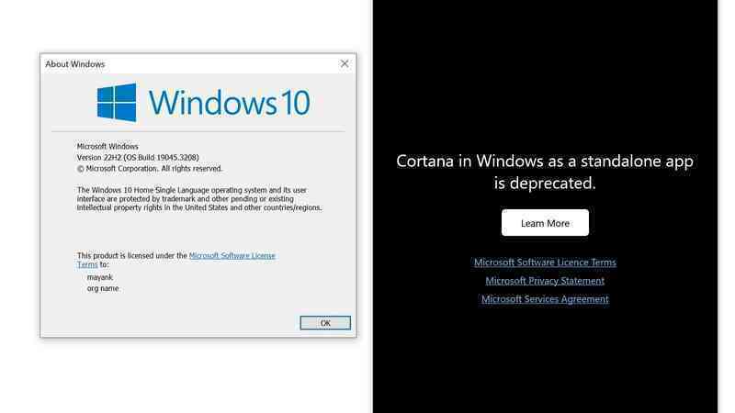Image resolution: width=735 pixels, height=413 pixels.
Task: Click the Windows 10 logo icon
Action: tap(117, 103)
